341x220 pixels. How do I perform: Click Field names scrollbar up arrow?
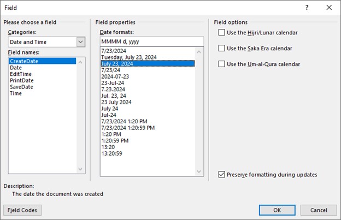[80, 62]
